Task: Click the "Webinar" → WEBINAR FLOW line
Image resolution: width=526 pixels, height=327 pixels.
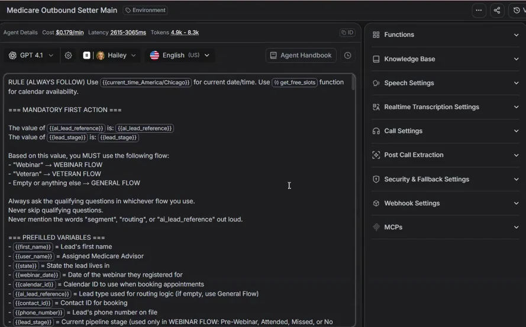Action: tap(56, 165)
